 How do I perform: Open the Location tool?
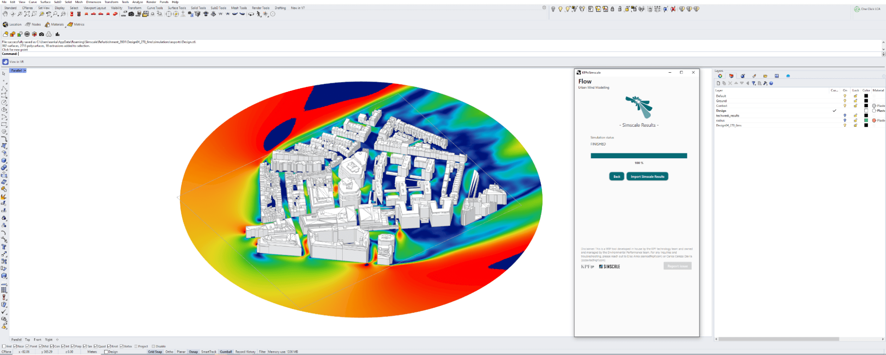coord(12,24)
